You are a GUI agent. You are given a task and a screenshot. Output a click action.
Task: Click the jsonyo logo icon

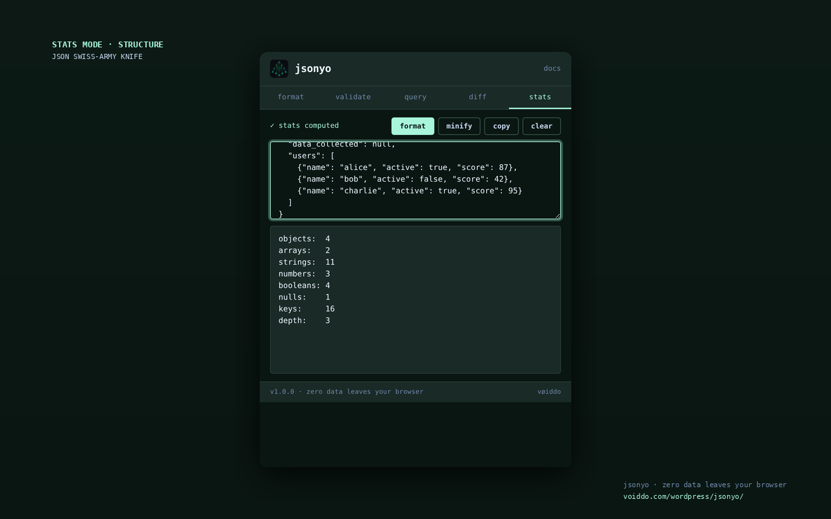pyautogui.click(x=279, y=69)
